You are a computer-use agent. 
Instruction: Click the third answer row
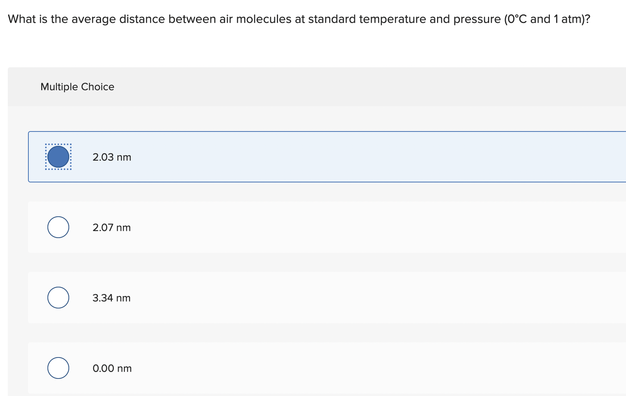(x=272, y=298)
